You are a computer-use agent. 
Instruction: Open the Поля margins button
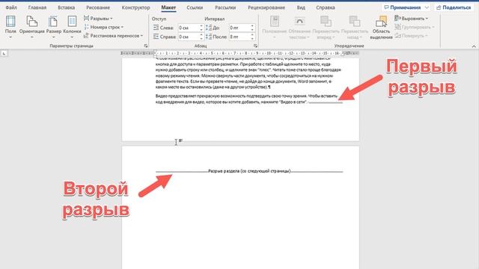(x=10, y=27)
